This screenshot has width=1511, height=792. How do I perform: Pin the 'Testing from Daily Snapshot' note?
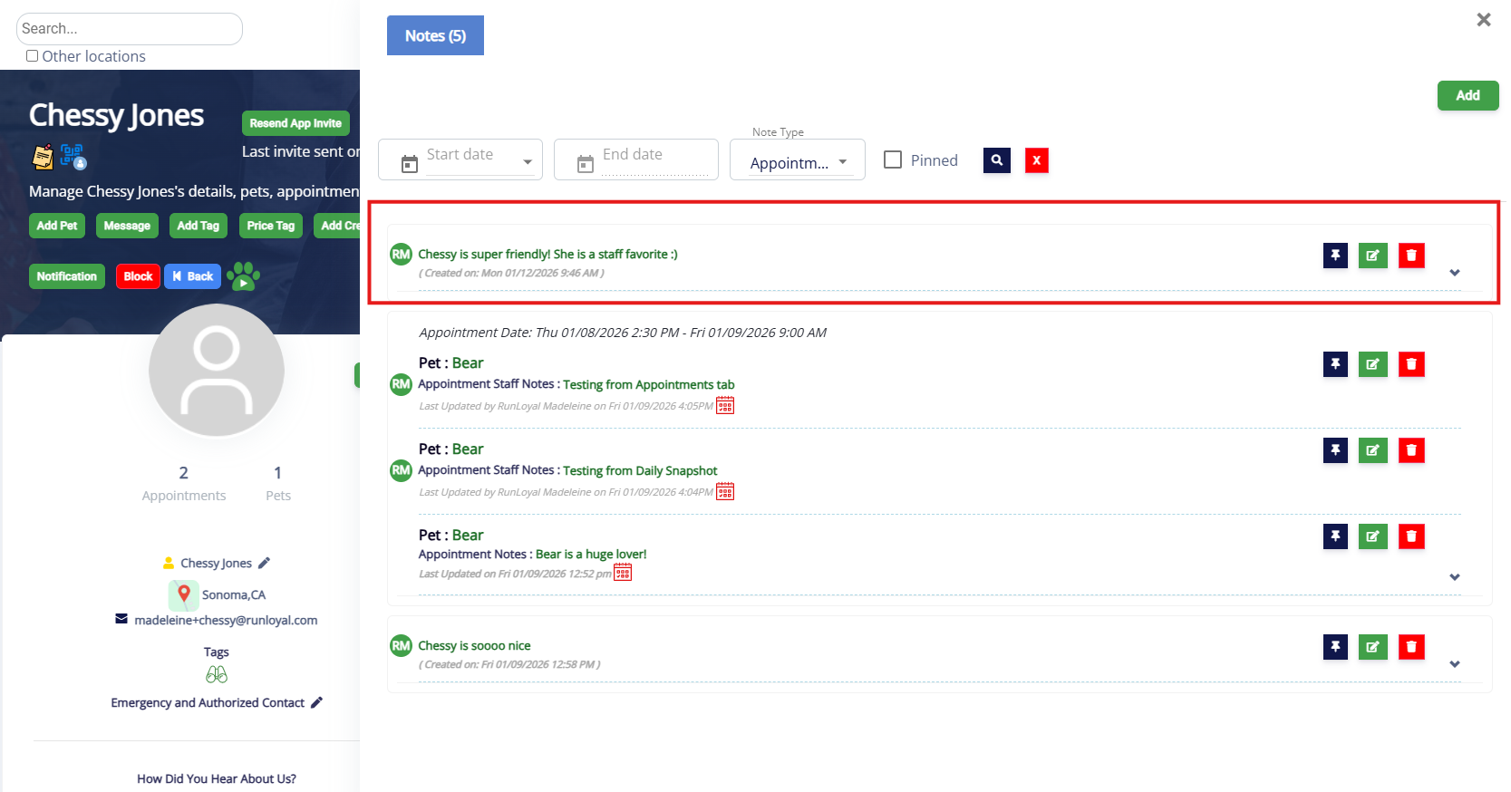pyautogui.click(x=1335, y=450)
